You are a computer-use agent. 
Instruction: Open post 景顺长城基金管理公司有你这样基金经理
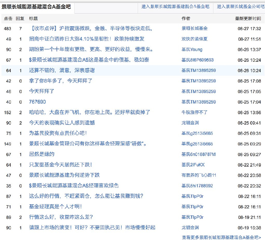point(88,144)
